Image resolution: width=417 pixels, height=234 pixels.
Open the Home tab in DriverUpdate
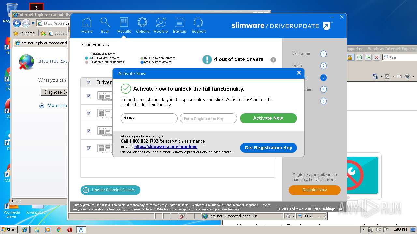tap(87, 25)
